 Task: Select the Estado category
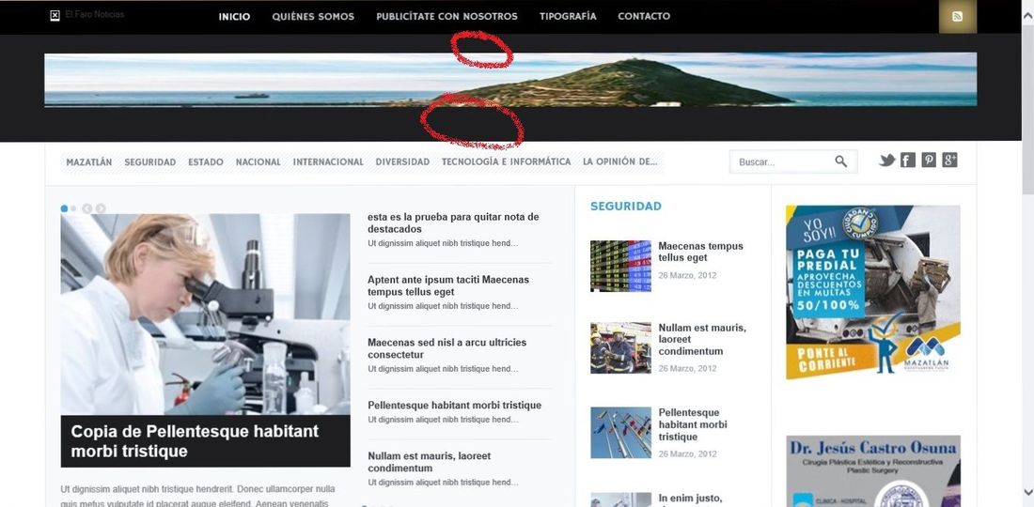coord(206,162)
